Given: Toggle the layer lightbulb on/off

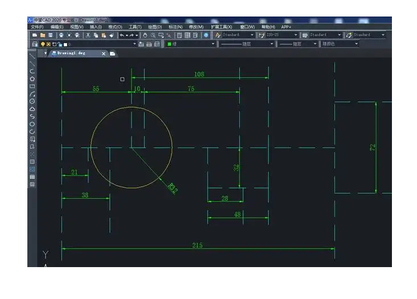Looking at the screenshot, I should click(42, 44).
